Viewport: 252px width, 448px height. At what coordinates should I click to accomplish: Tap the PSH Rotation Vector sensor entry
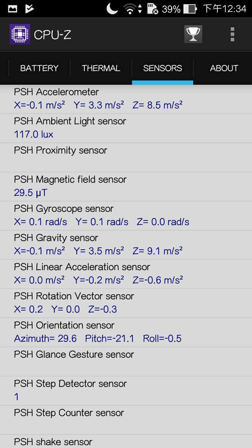126,303
